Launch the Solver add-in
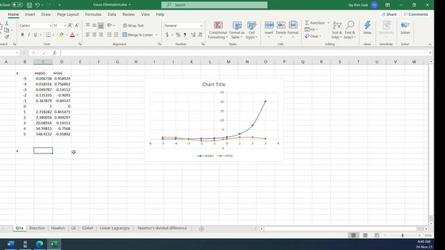 pos(405,28)
